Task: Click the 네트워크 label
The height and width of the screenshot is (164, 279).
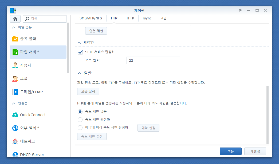Action: tap(27, 141)
